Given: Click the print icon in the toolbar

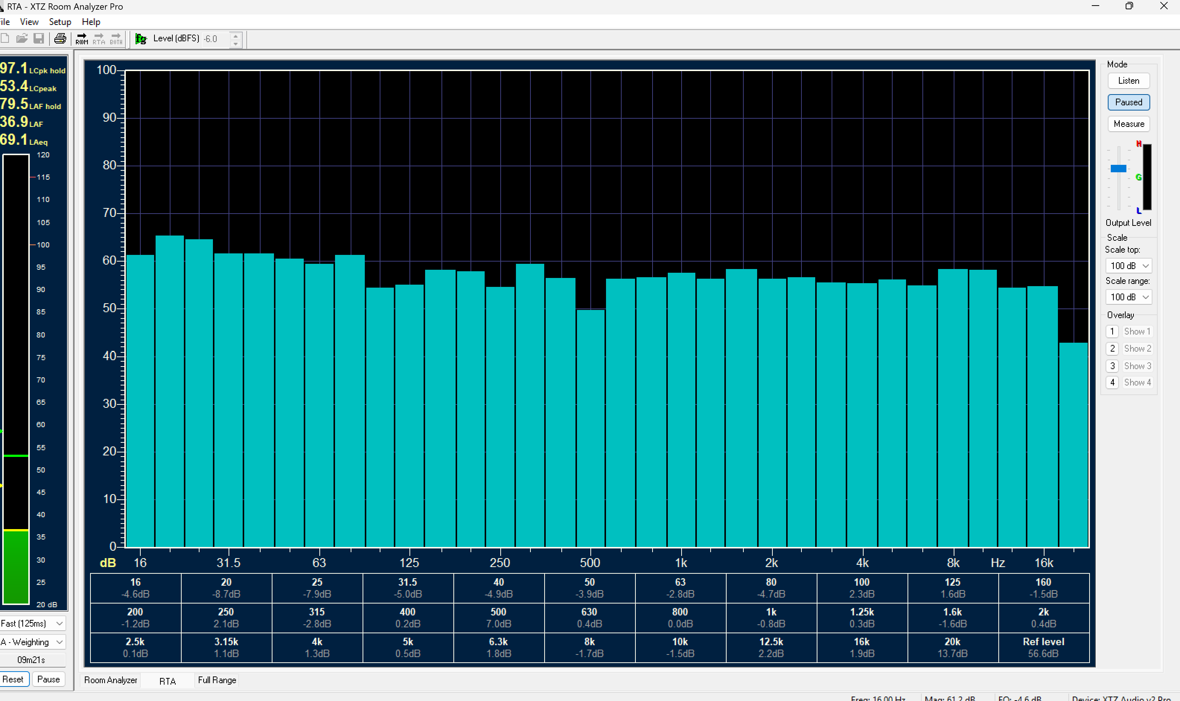Looking at the screenshot, I should tap(60, 38).
